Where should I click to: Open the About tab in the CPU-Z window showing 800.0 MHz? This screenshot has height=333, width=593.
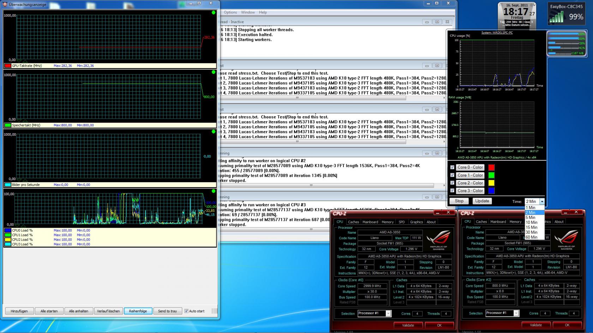[559, 222]
